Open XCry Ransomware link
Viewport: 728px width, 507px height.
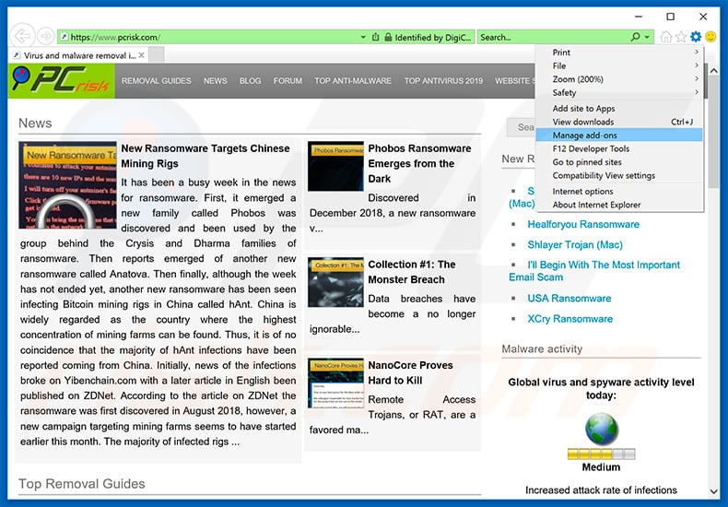pos(570,319)
